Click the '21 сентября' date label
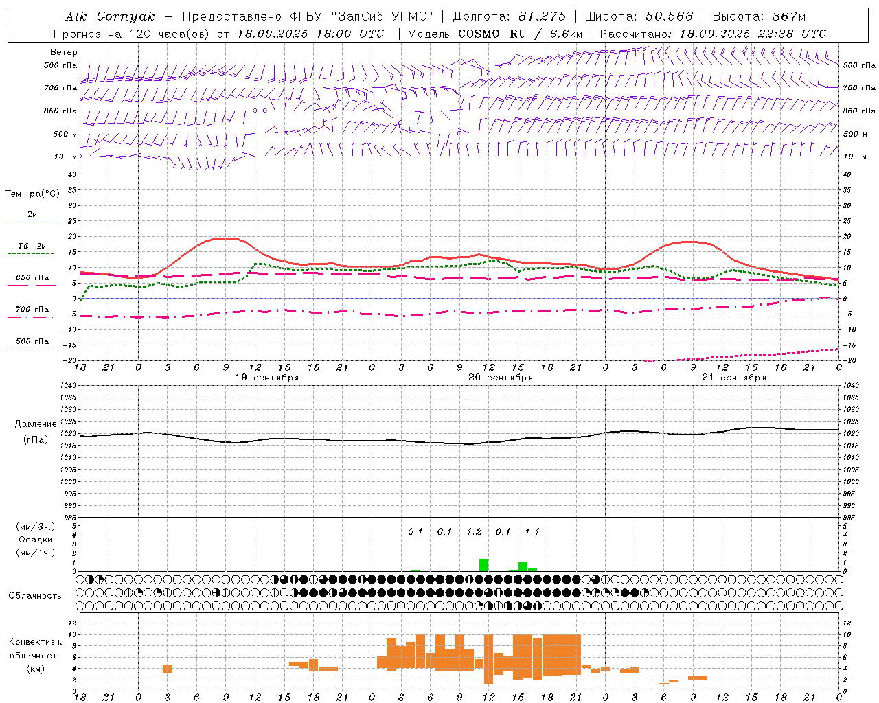The height and width of the screenshot is (703, 879). pyautogui.click(x=734, y=378)
